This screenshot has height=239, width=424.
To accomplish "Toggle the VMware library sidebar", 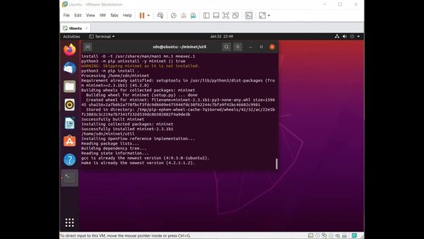I will point(206,15).
